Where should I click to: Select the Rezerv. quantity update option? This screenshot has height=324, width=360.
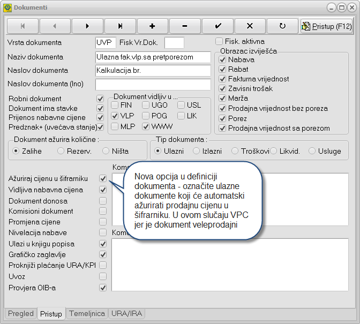[62, 151]
